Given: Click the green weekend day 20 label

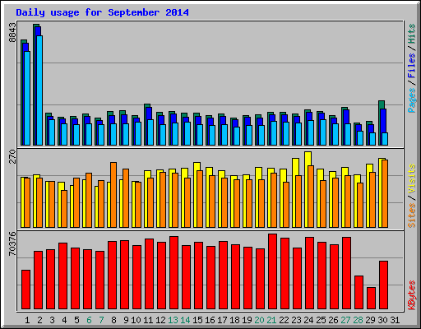Looking at the screenshot, I should coord(259,320).
